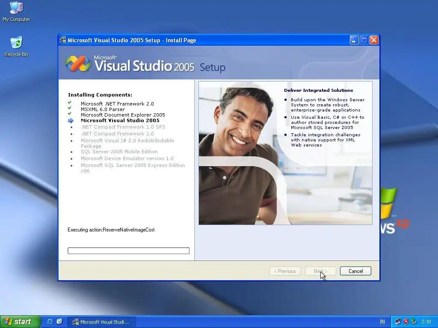This screenshot has height=328, width=438.
Task: Click the disabled maximize button of setup window
Action: (x=364, y=40)
